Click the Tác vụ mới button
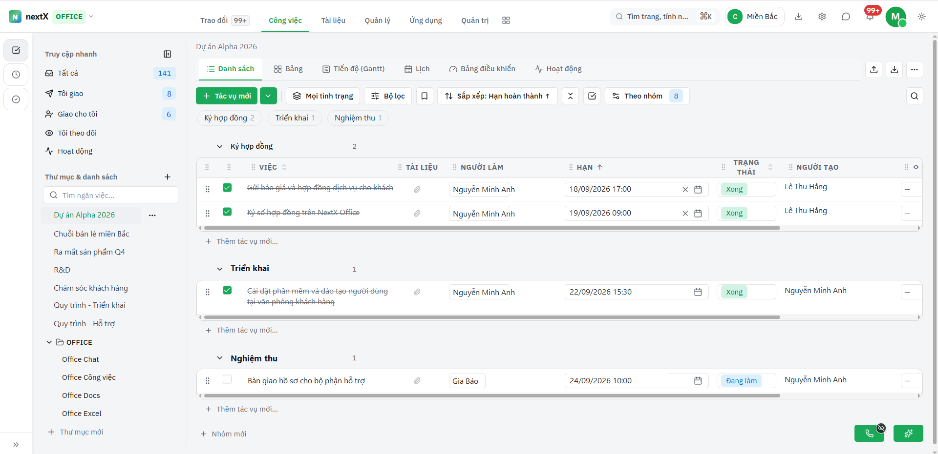 (x=227, y=96)
